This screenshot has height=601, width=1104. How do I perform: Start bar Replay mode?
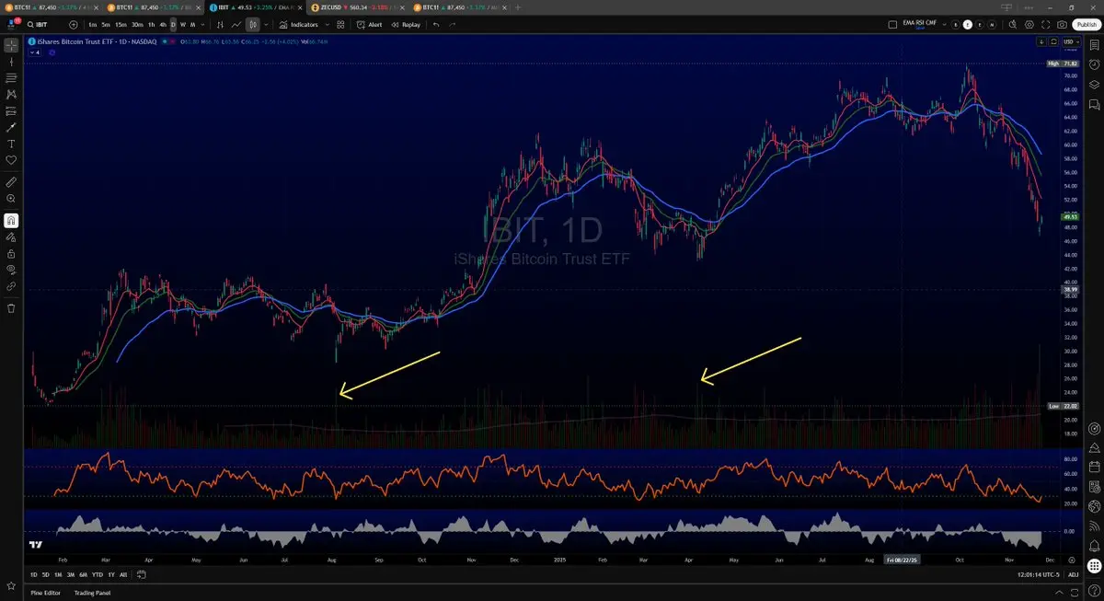[406, 25]
